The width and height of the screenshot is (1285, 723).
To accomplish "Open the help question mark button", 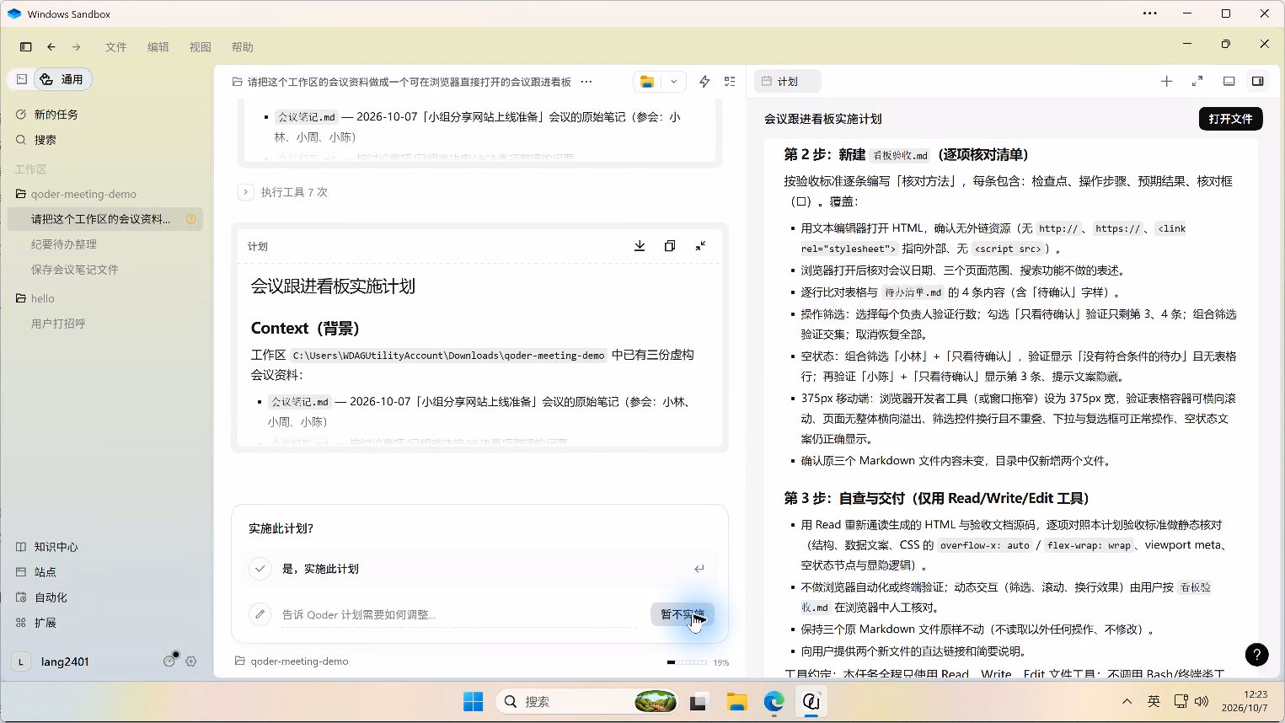I will (1256, 655).
